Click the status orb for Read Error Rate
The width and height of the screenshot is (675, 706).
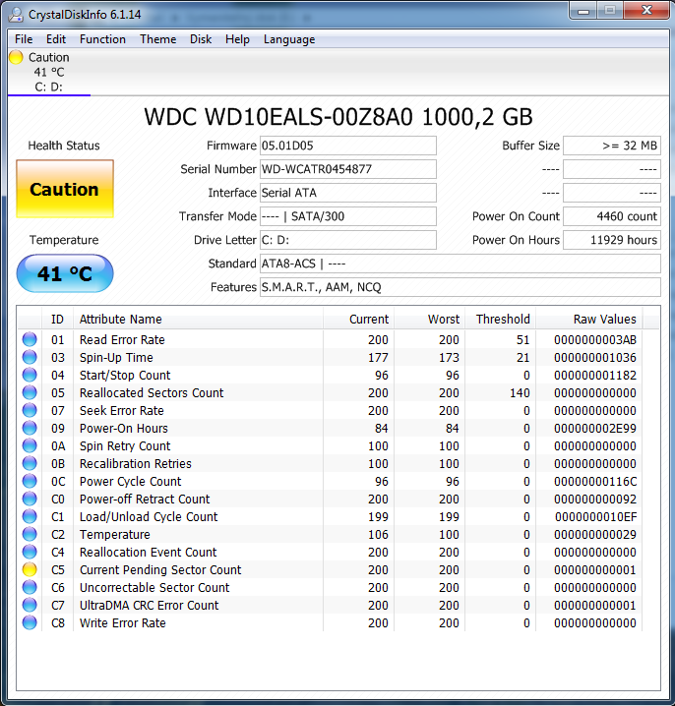(x=30, y=339)
